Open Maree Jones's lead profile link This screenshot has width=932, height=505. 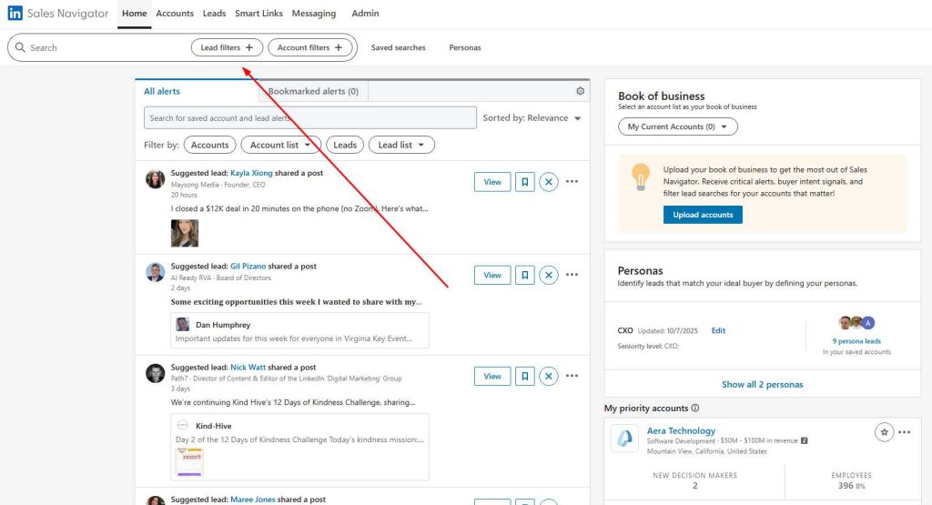253,500
